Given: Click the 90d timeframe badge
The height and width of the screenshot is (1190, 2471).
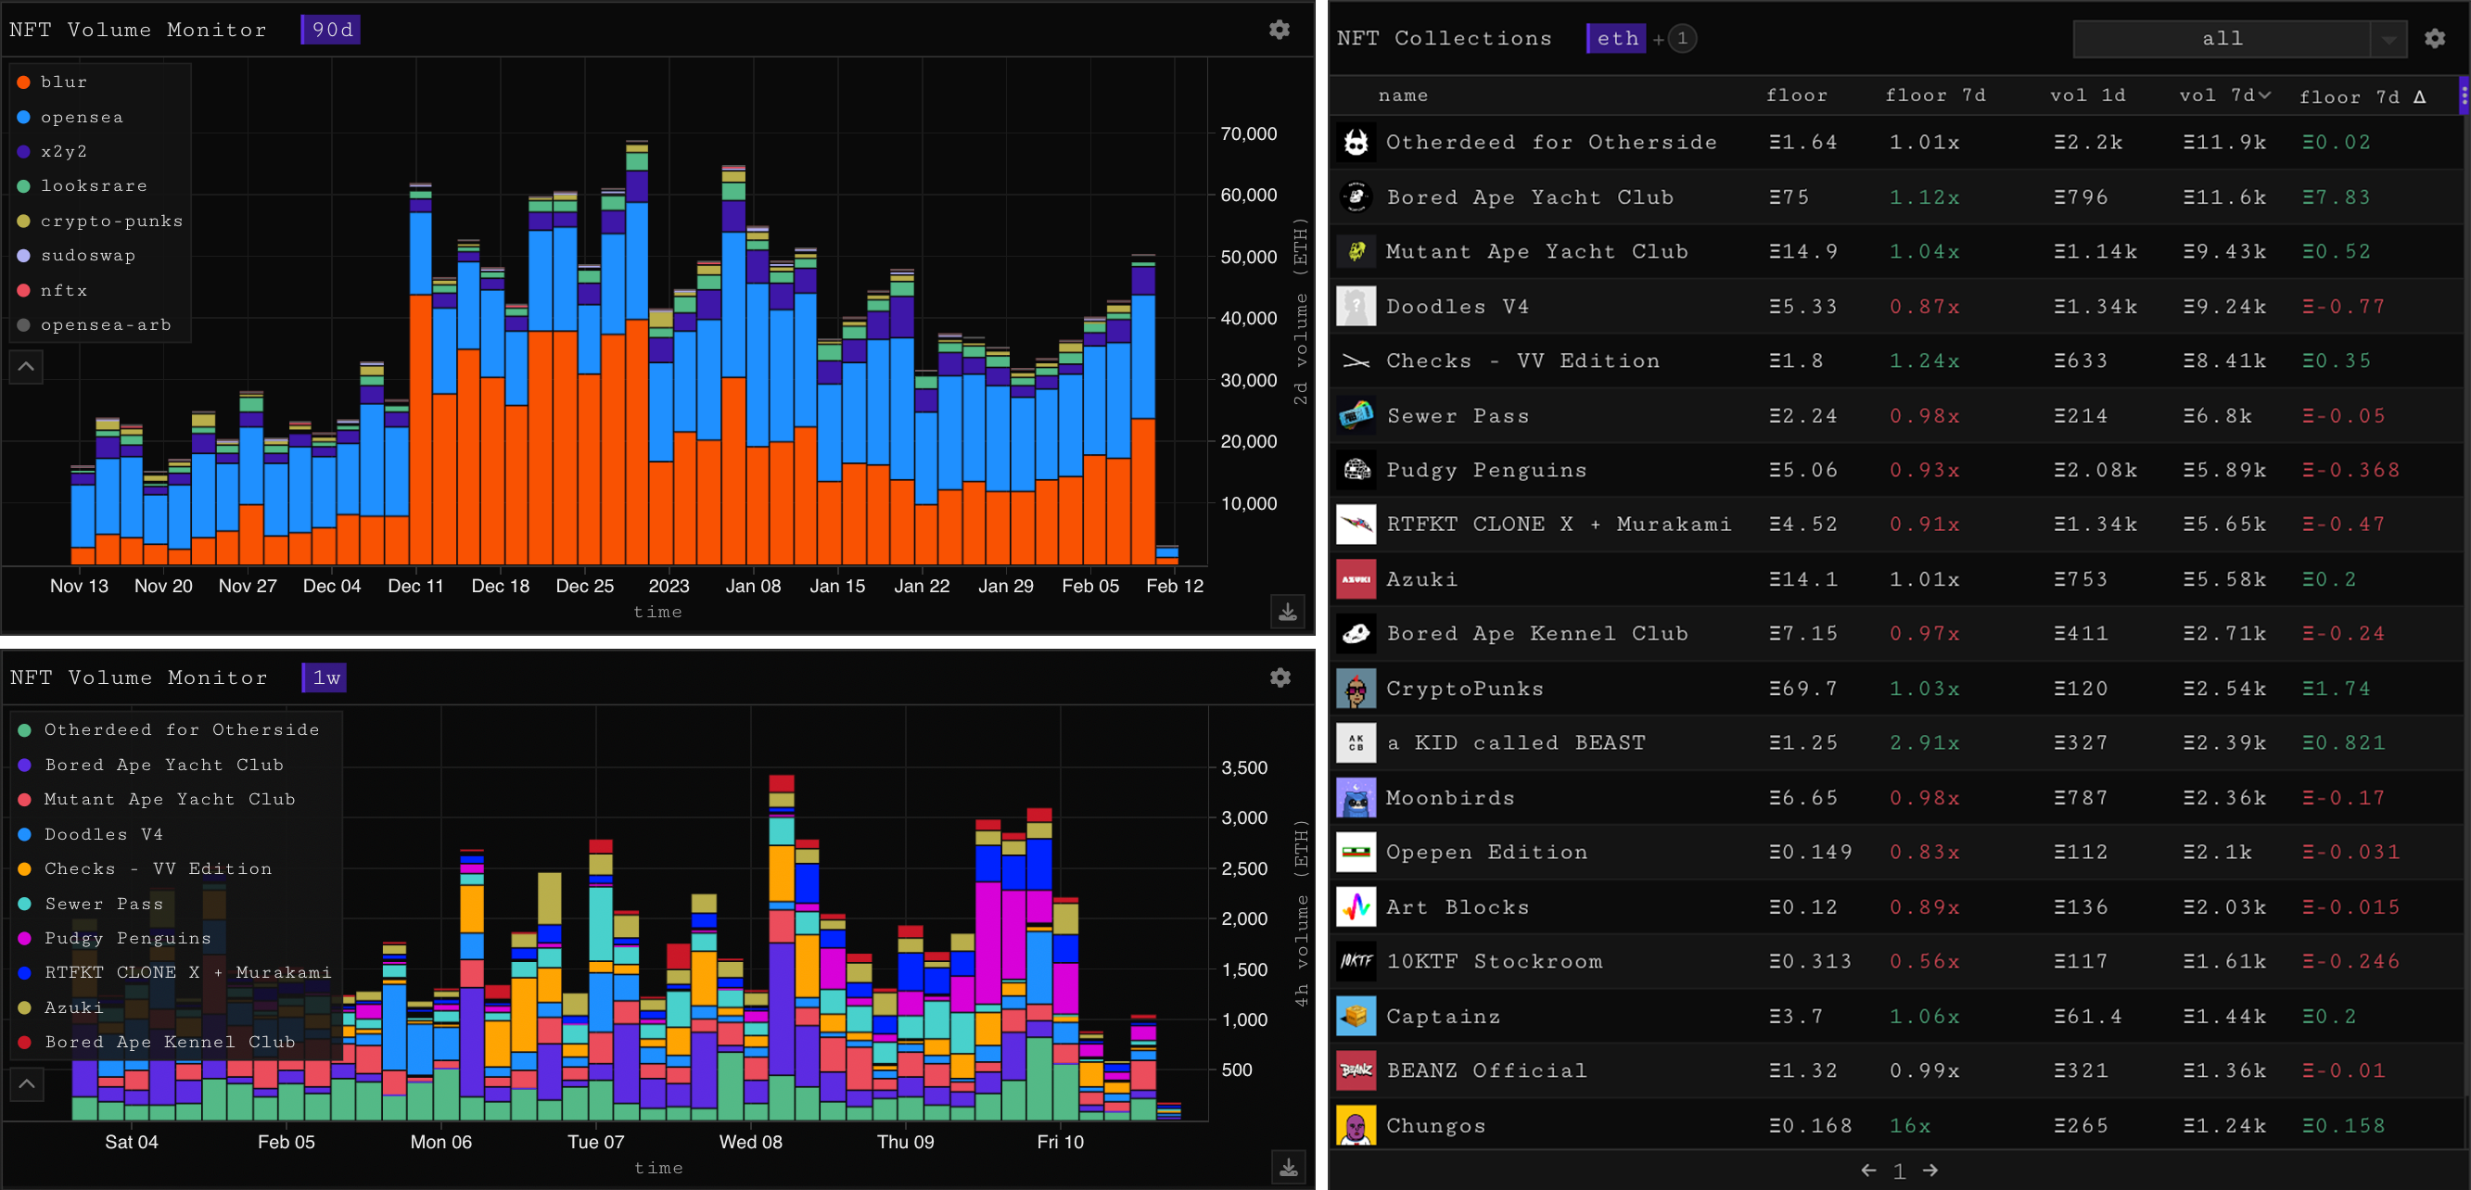Looking at the screenshot, I should 331,30.
